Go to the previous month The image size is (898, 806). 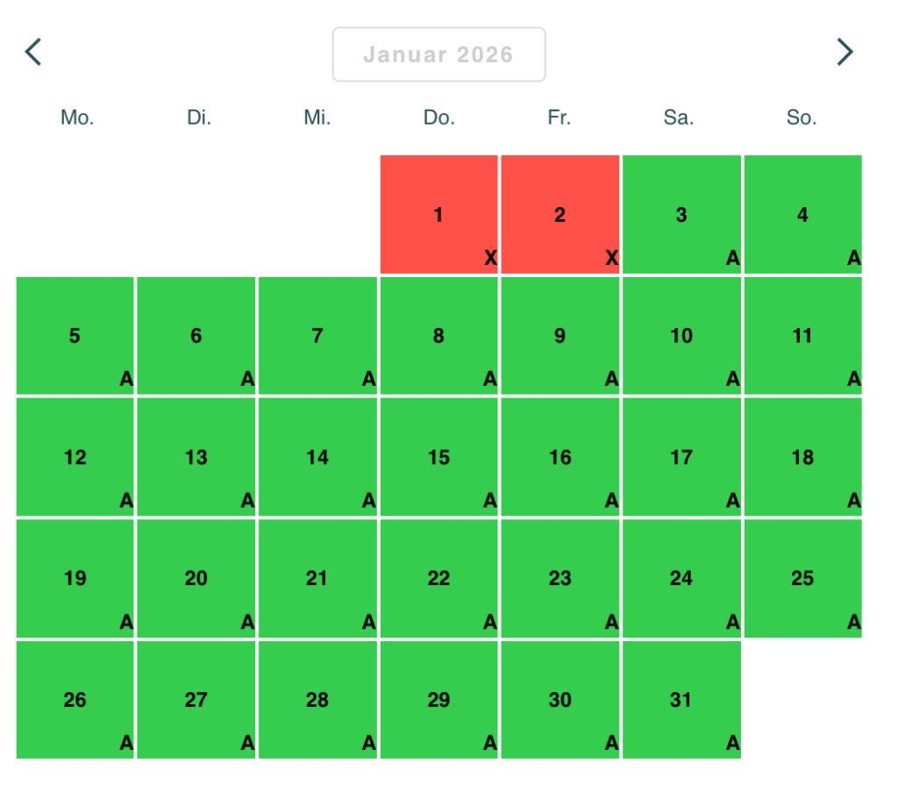point(33,53)
